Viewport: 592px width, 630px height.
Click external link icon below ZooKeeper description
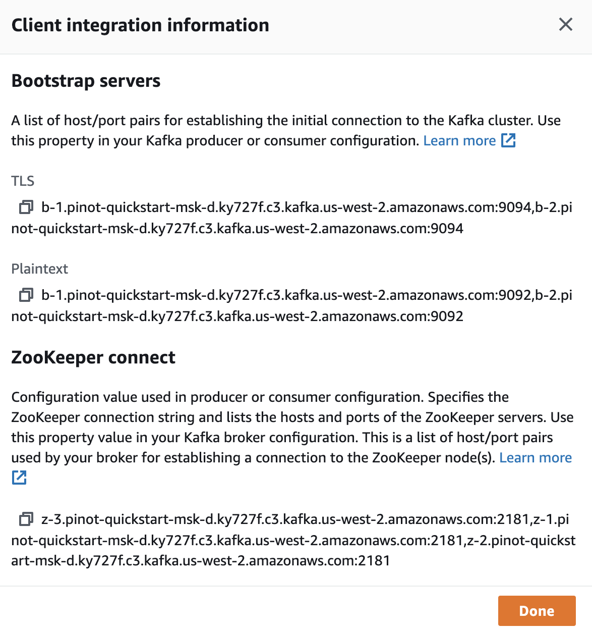point(19,478)
